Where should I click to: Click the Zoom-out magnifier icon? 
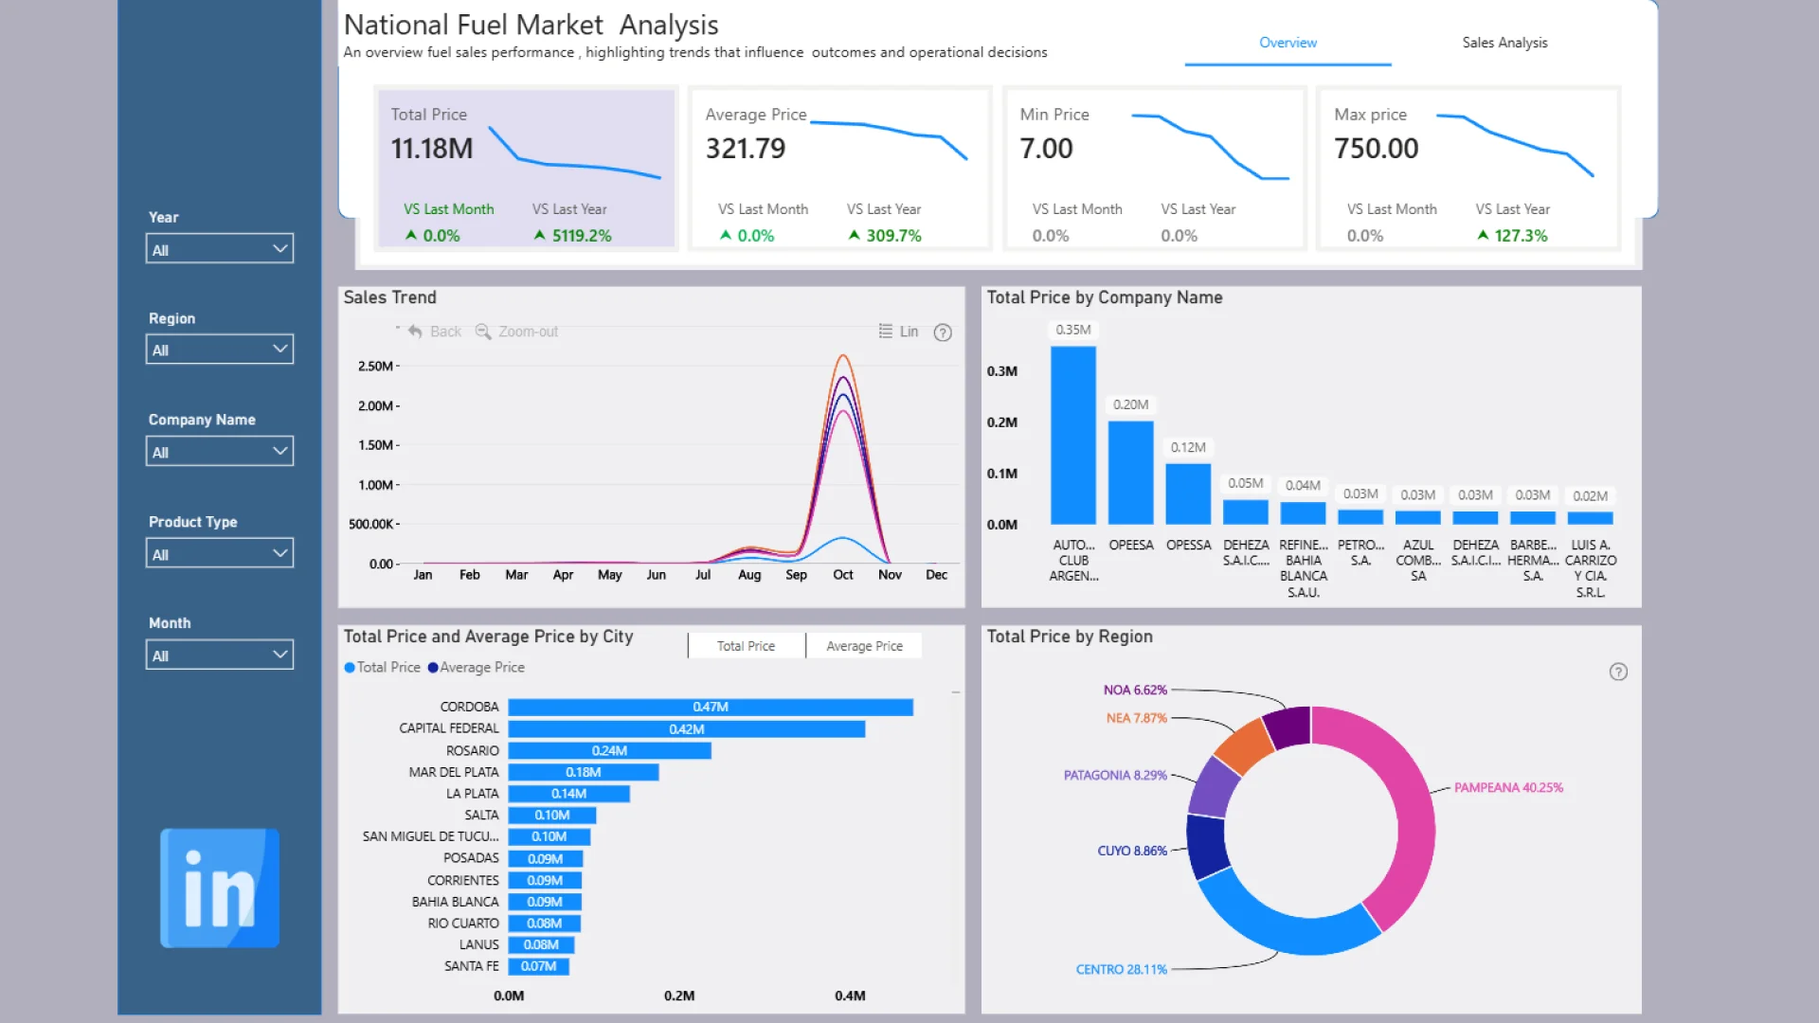coord(483,332)
